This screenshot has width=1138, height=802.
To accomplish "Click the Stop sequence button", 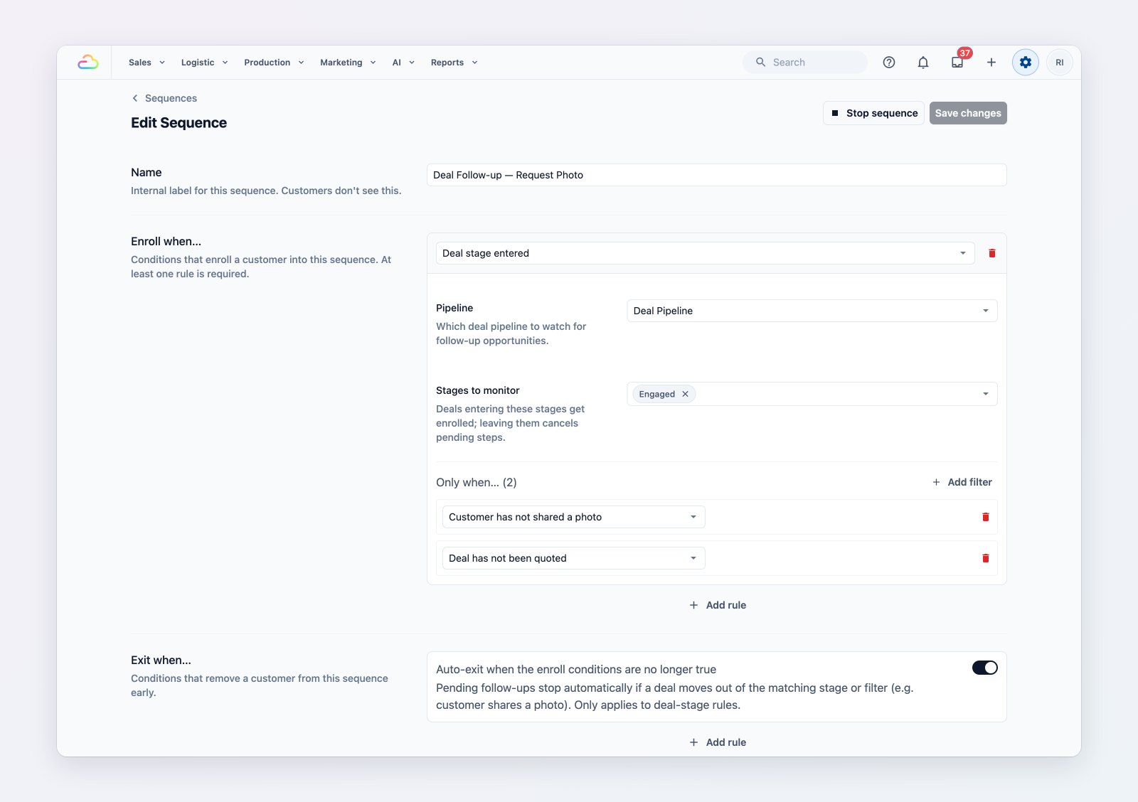I will pos(873,113).
